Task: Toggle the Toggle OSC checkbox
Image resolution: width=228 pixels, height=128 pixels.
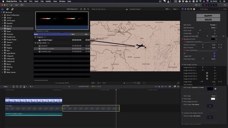Action: click(x=214, y=56)
